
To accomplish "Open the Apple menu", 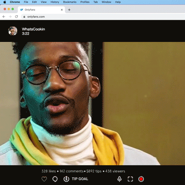I will pos(5,2).
